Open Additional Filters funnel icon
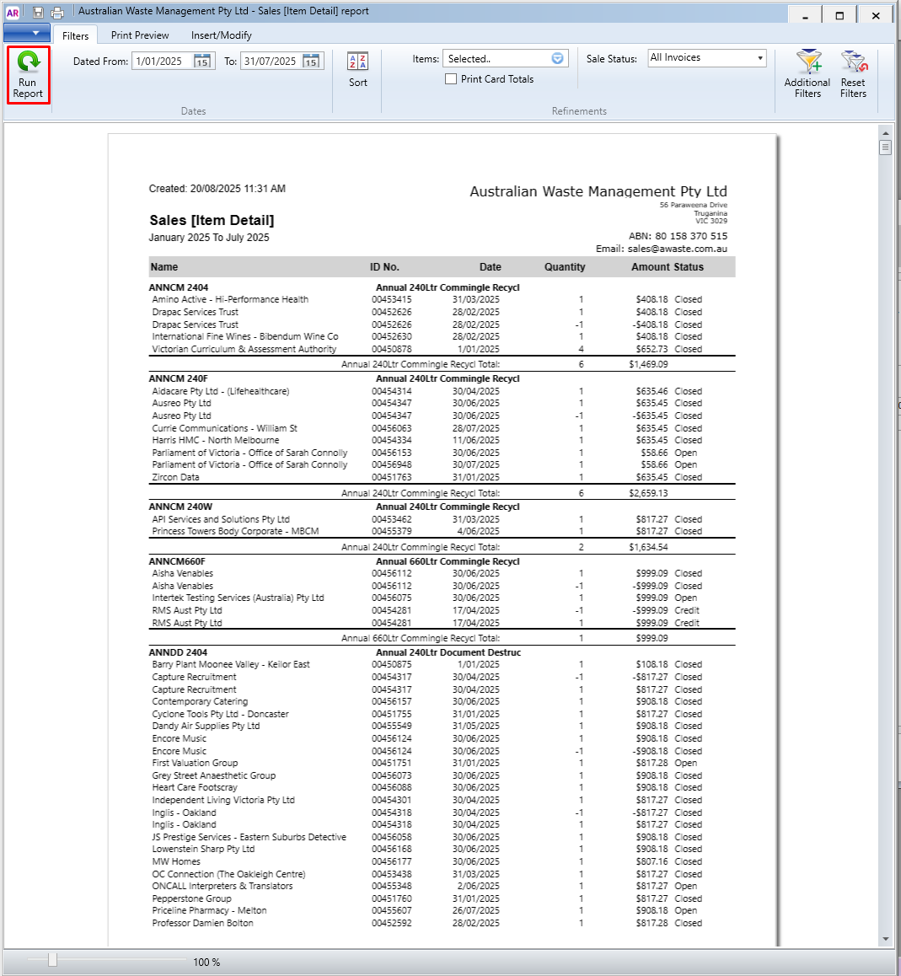 (x=807, y=61)
